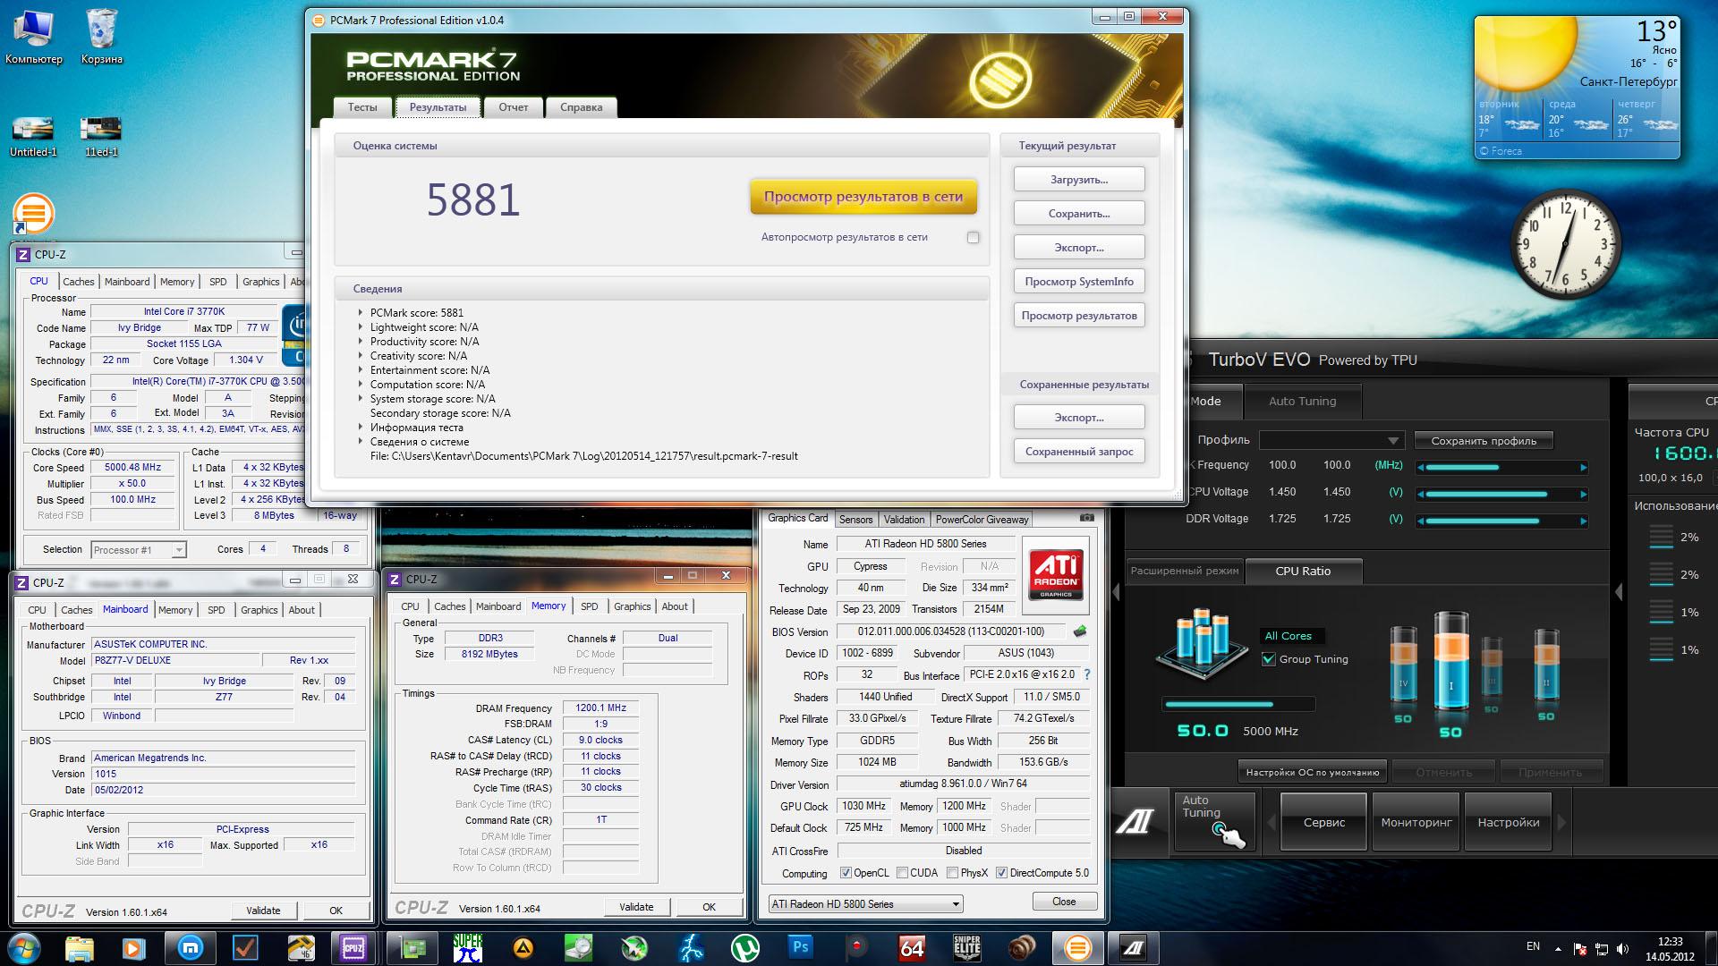Click the CPU-Z taskbar icon
The height and width of the screenshot is (966, 1718).
[x=353, y=947]
